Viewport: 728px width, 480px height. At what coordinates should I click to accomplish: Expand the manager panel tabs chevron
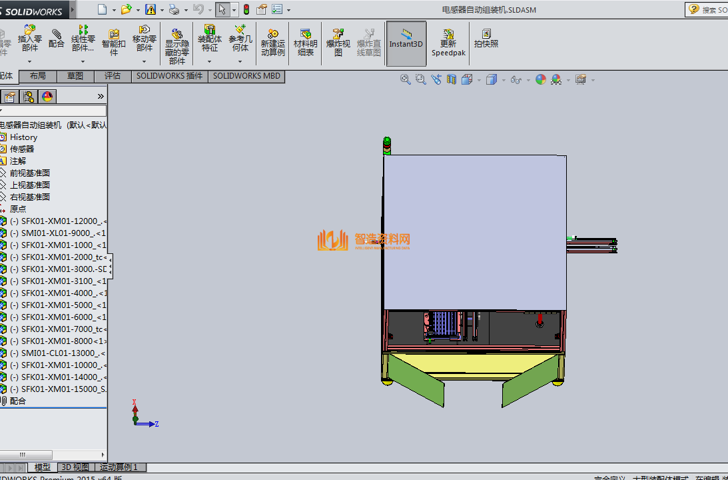click(x=101, y=97)
